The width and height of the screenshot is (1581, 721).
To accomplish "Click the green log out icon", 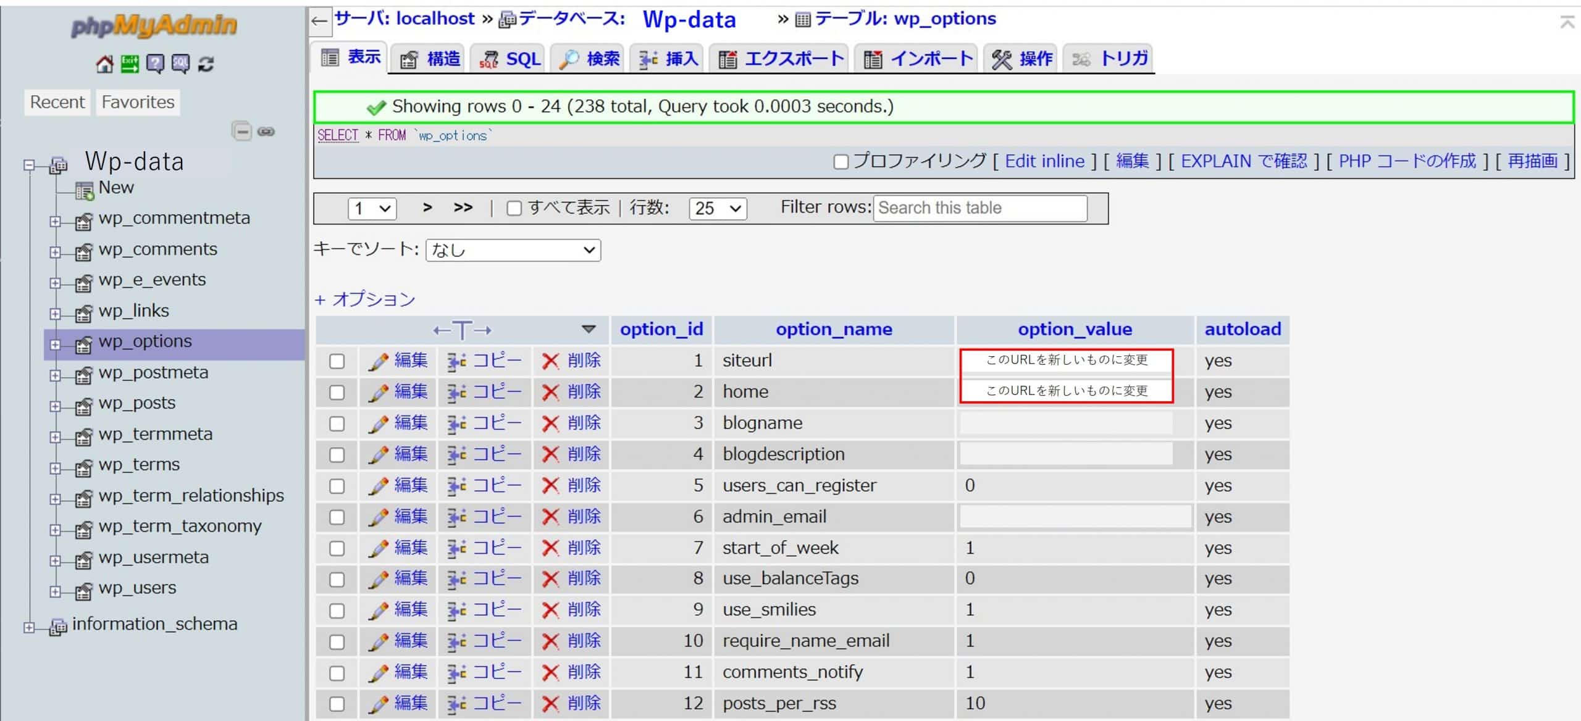I will (x=130, y=64).
